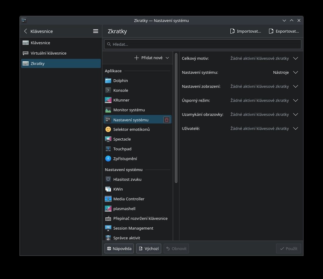Expand the Úsporný režim shortcut chevron

[x=295, y=100]
